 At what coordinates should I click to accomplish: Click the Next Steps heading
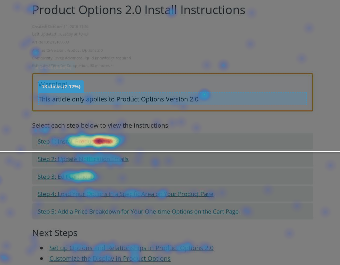[x=55, y=233]
